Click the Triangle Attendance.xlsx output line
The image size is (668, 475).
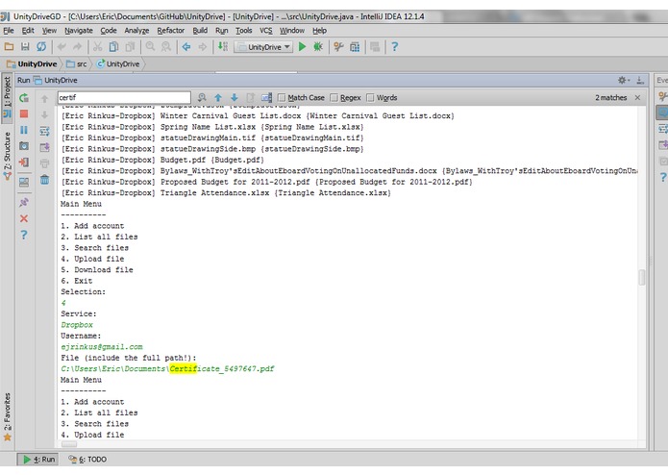pyautogui.click(x=226, y=193)
